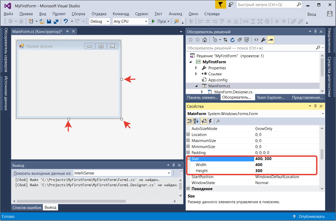Expand the Поведение category
Viewport: 336px width, 221px height.
pos(188,189)
